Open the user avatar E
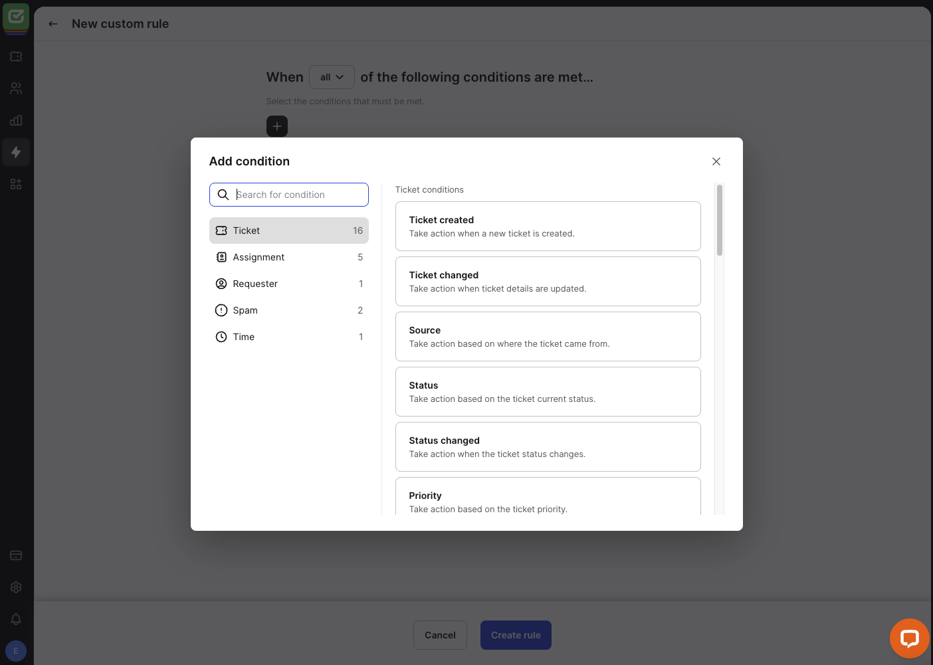Image resolution: width=933 pixels, height=665 pixels. (x=16, y=651)
